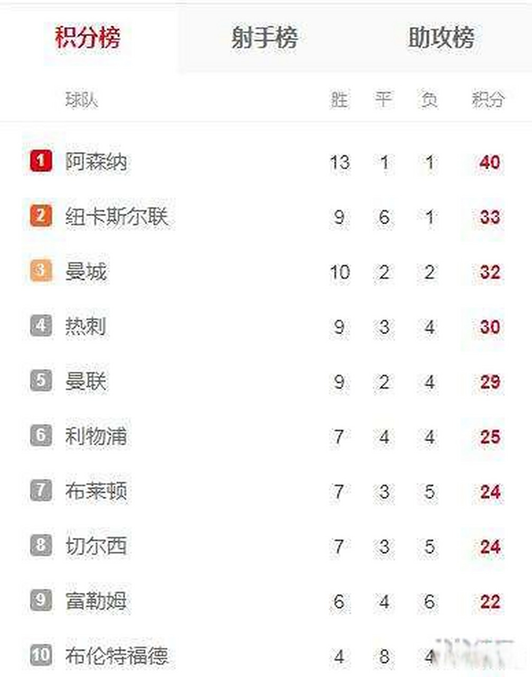
Task: Click the gray rank 10 badge
Action: tap(41, 656)
